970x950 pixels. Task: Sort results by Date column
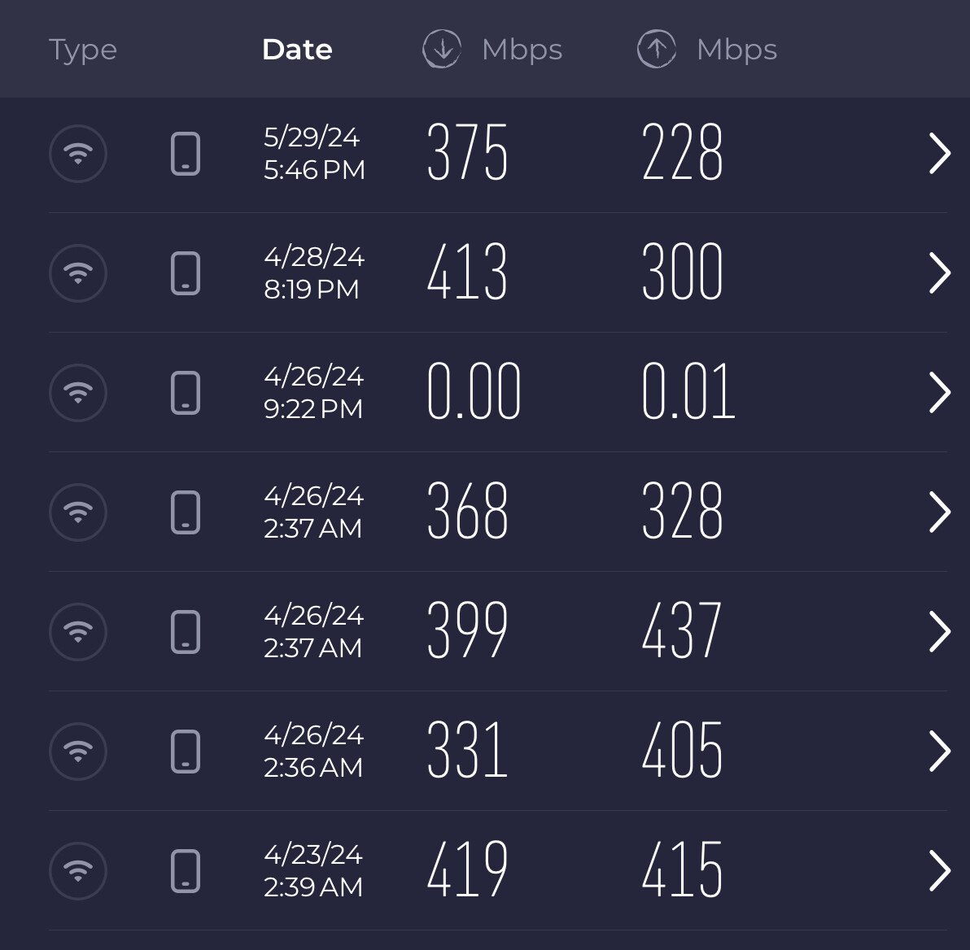(297, 50)
